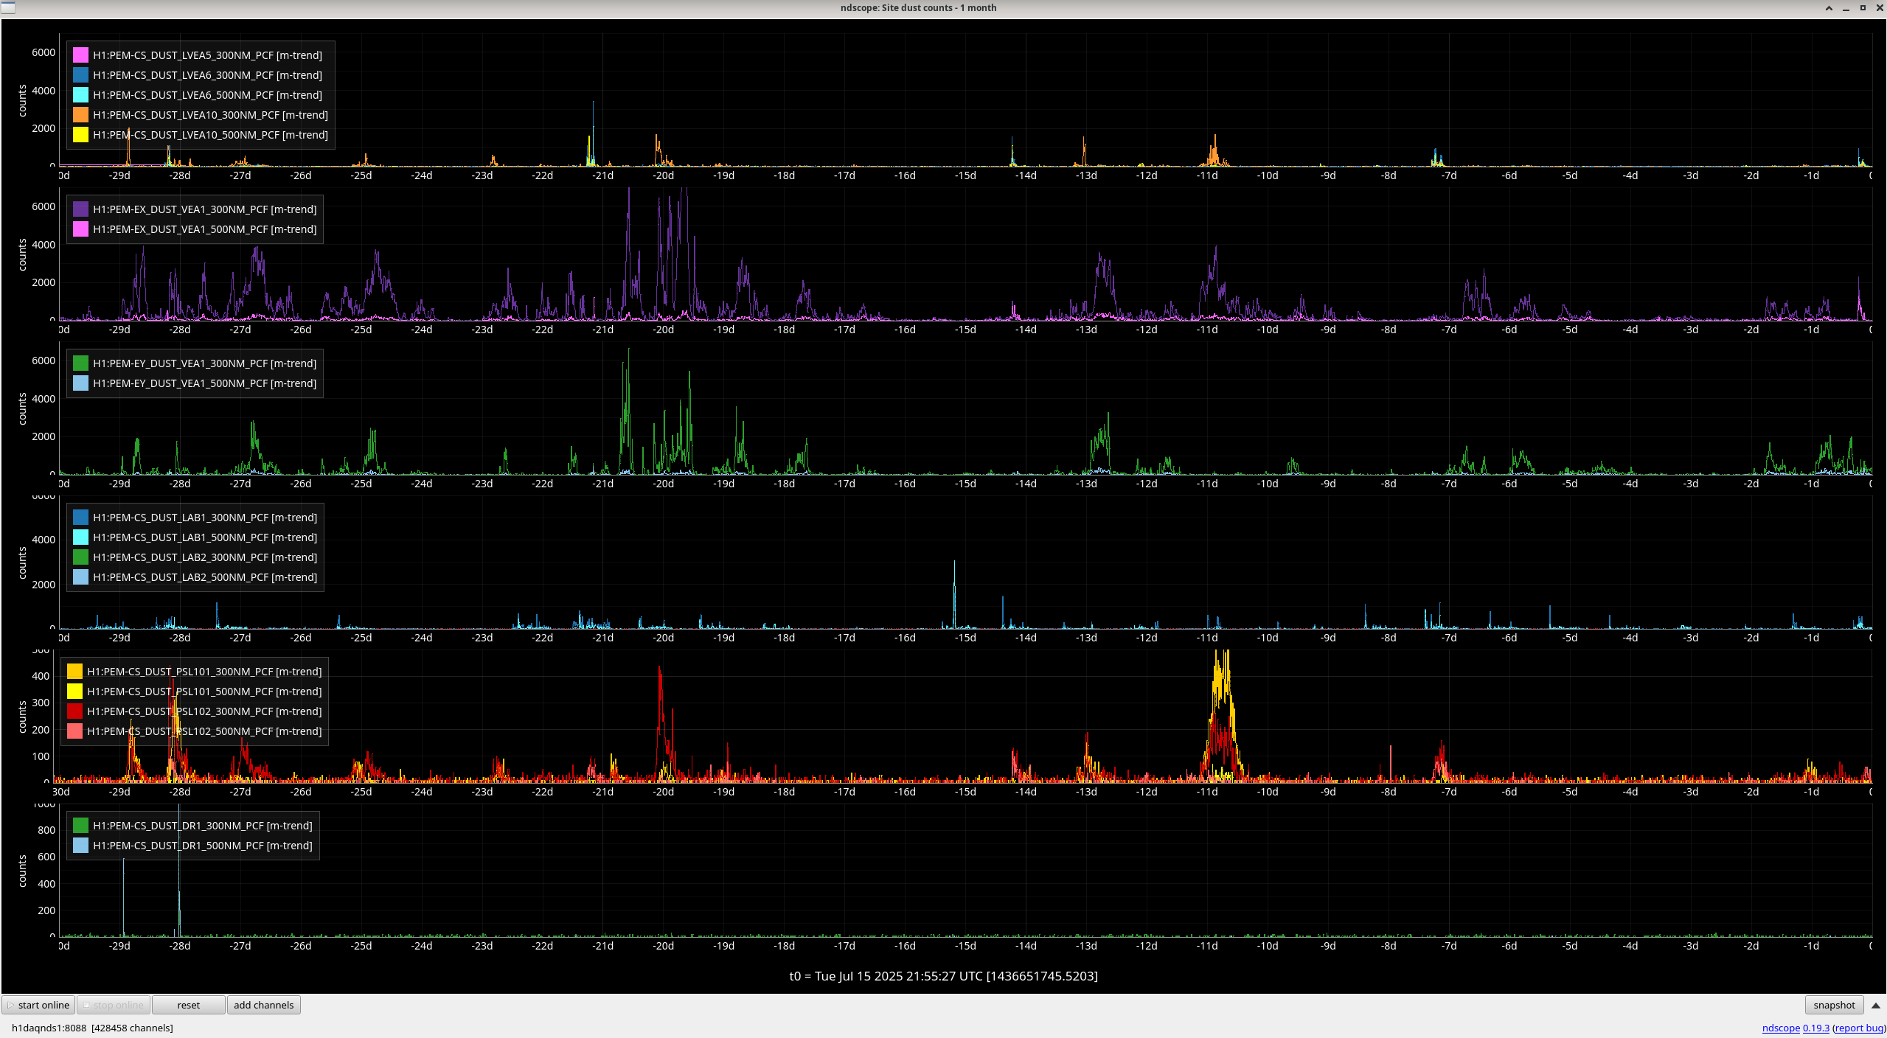
Task: Click the shade/roll-up window arrow icon
Action: (1829, 8)
